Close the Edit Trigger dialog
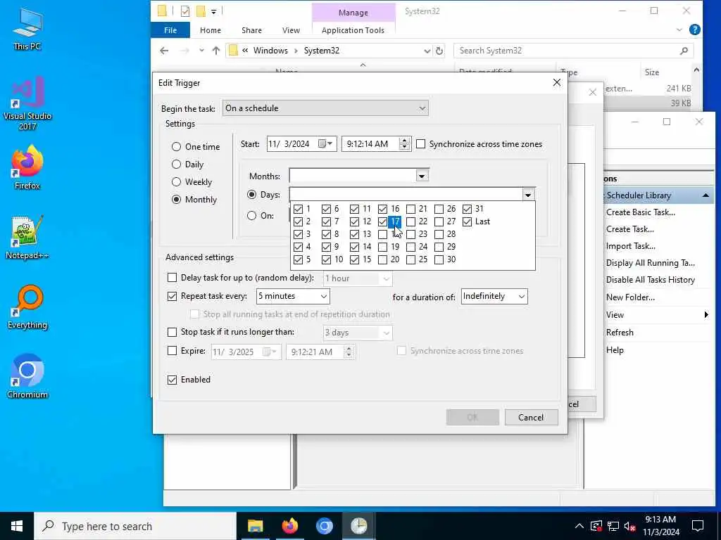This screenshot has width=721, height=540. 556,83
